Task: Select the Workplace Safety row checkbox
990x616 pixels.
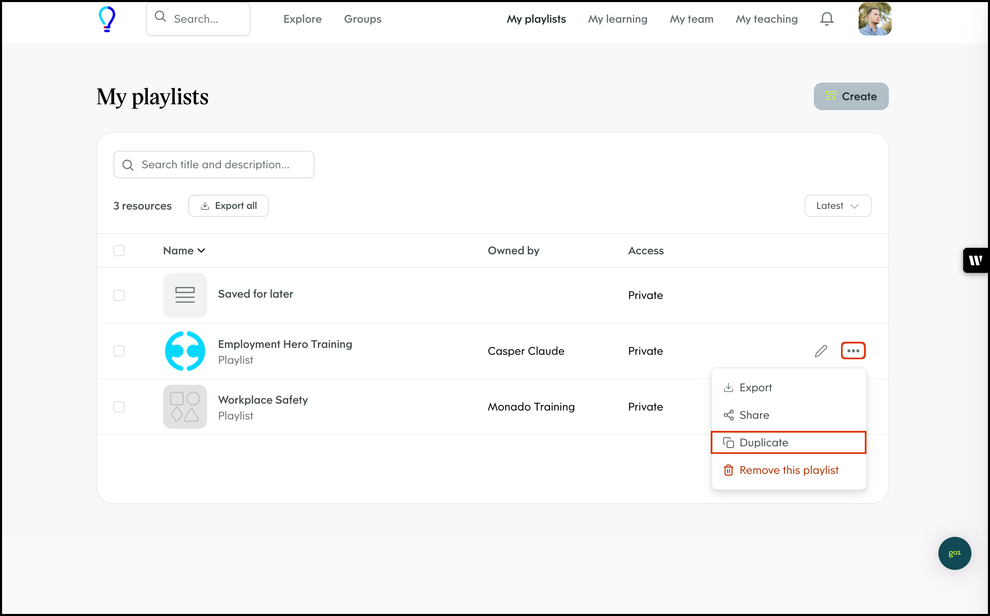Action: coord(119,406)
